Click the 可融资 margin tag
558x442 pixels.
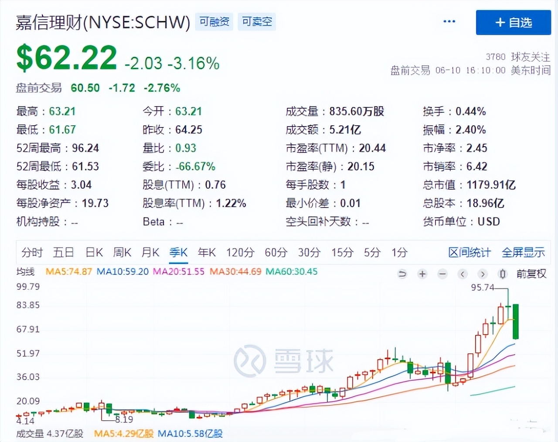click(214, 21)
